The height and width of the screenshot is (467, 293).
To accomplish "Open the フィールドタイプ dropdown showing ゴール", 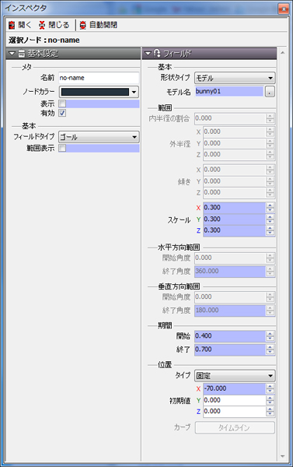I will (99, 137).
